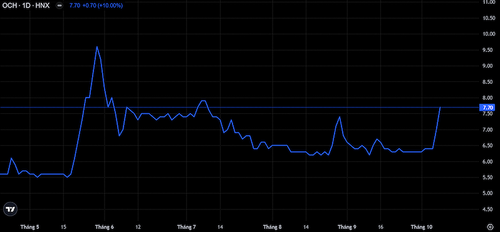Click the 16 label on time axis

380,227
